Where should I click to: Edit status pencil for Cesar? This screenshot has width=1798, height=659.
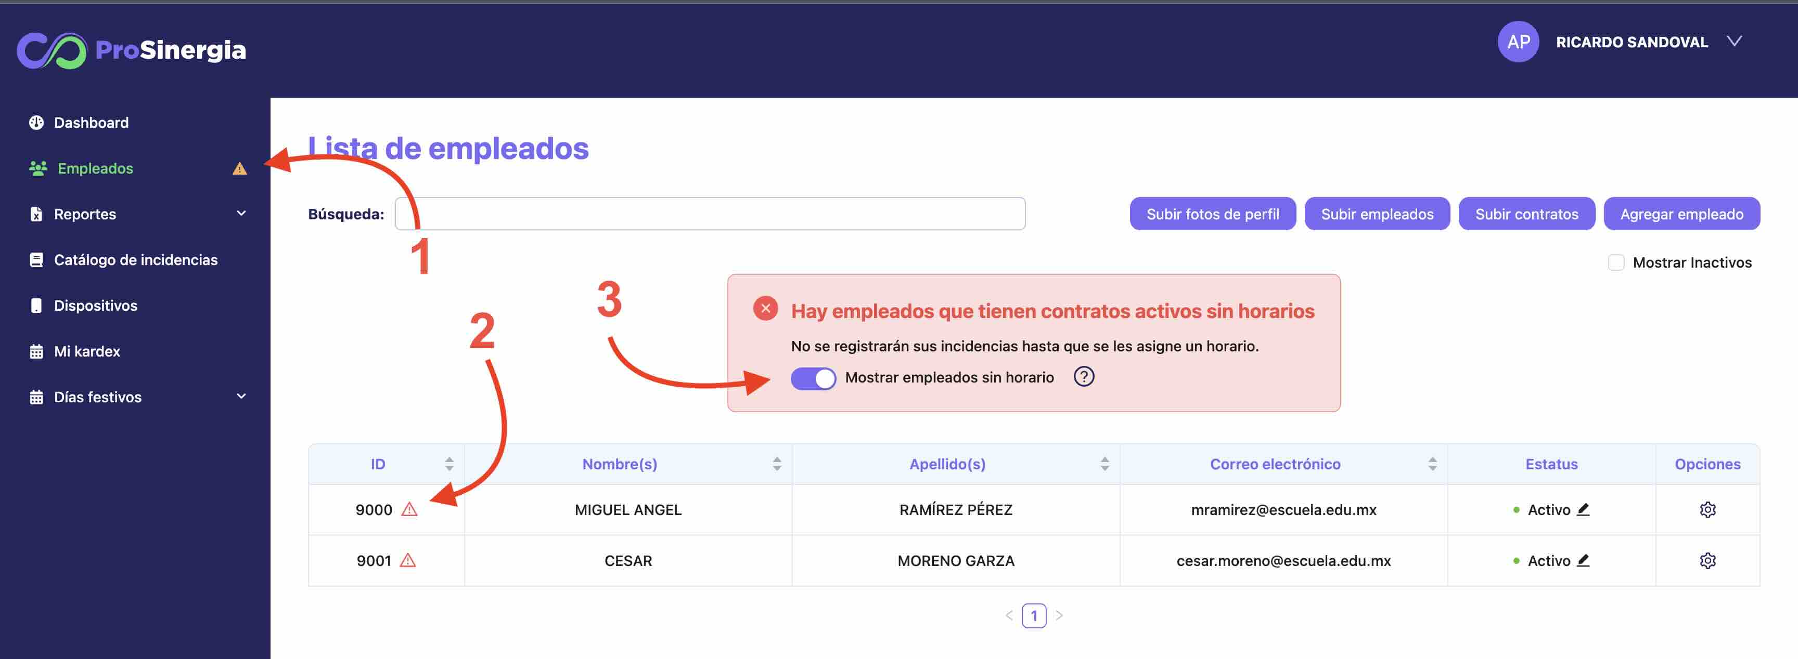pyautogui.click(x=1583, y=560)
